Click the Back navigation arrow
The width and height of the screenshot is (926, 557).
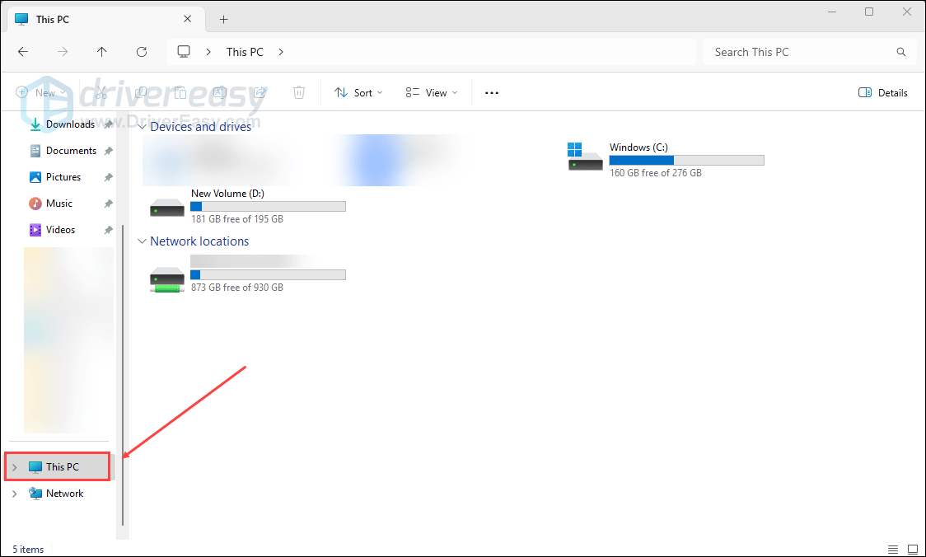[x=23, y=52]
